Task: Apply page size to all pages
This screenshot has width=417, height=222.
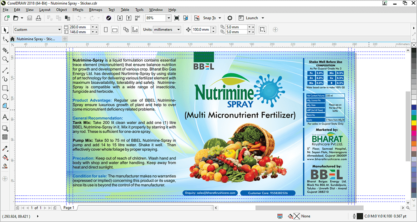Action: pyautogui.click(x=126, y=30)
